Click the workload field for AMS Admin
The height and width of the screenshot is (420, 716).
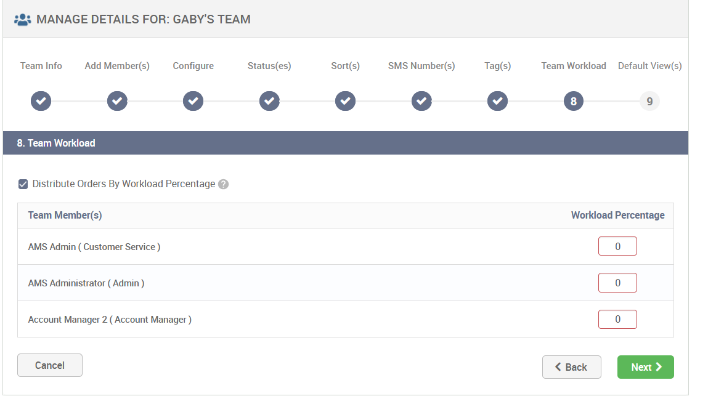point(617,246)
